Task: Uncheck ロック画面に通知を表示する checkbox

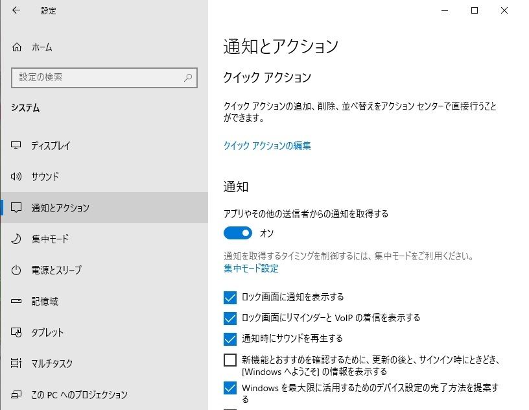Action: (230, 298)
